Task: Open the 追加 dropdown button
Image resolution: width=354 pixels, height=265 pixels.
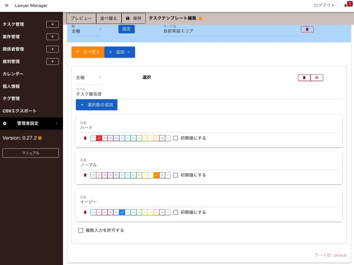Action: point(120,52)
